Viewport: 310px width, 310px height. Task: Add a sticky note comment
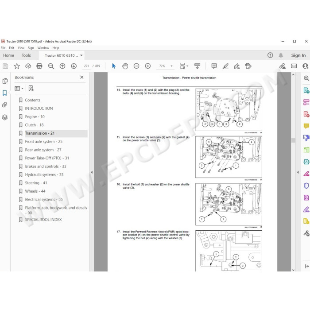(x=214, y=66)
